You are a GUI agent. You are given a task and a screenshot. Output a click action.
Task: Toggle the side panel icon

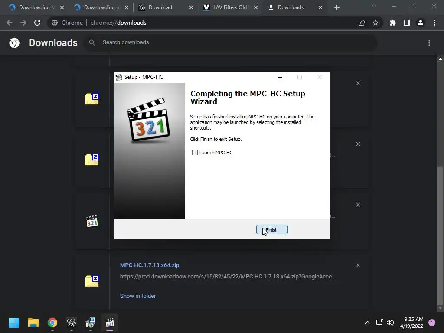(x=407, y=23)
